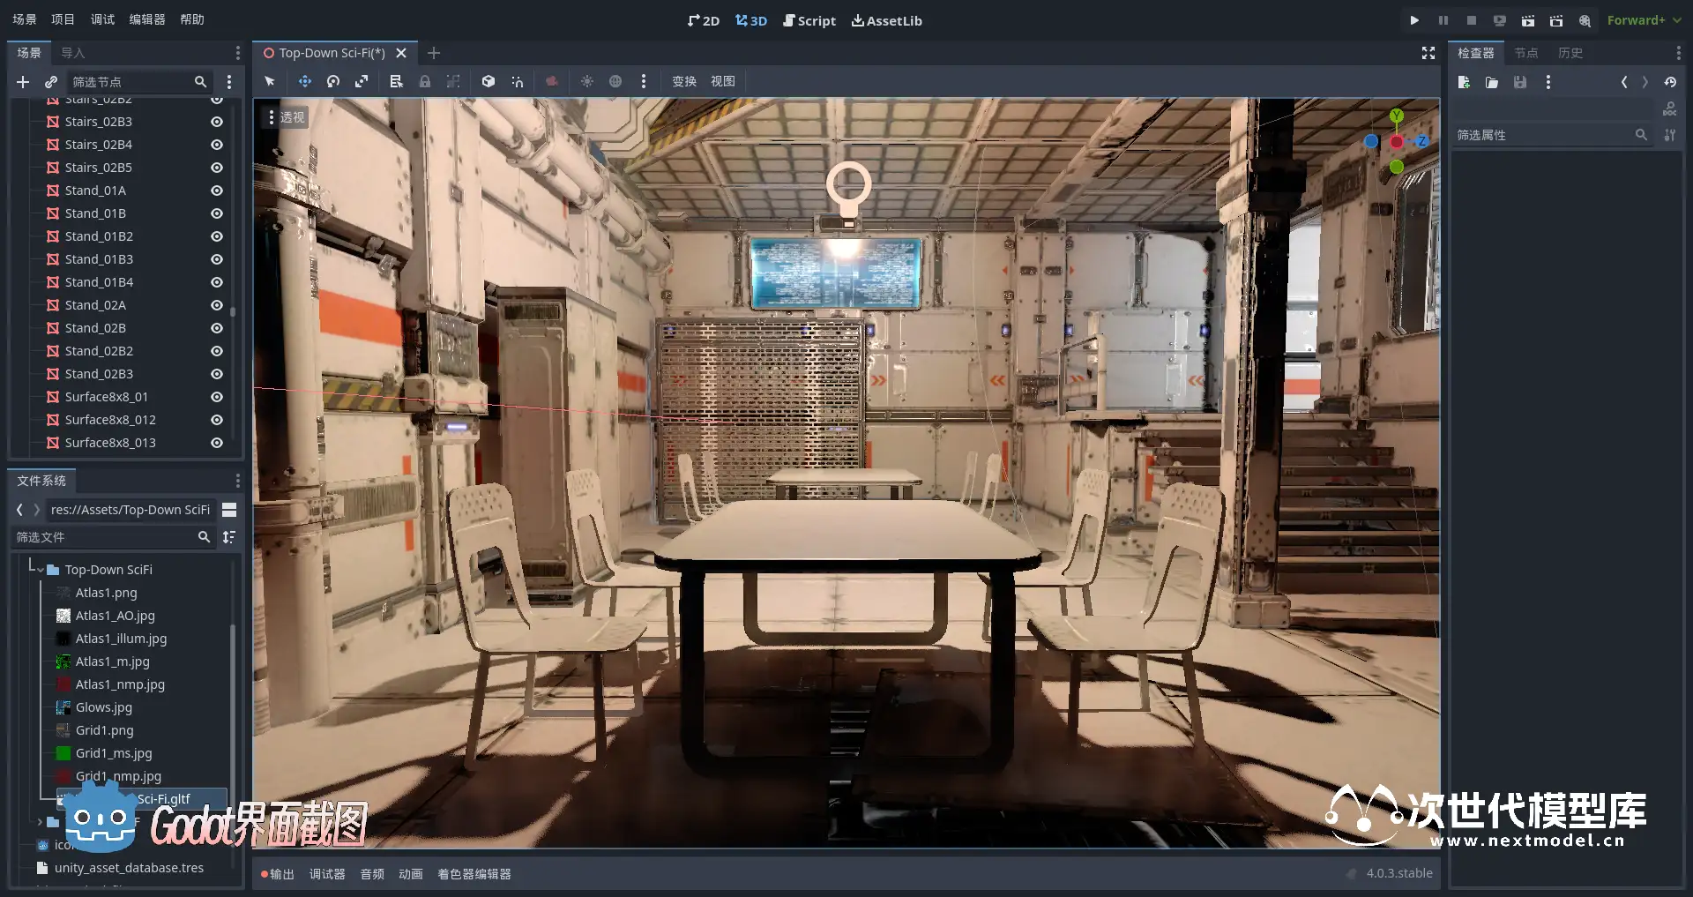The height and width of the screenshot is (897, 1693).
Task: Select the Rotate mode tool icon
Action: pyautogui.click(x=333, y=81)
